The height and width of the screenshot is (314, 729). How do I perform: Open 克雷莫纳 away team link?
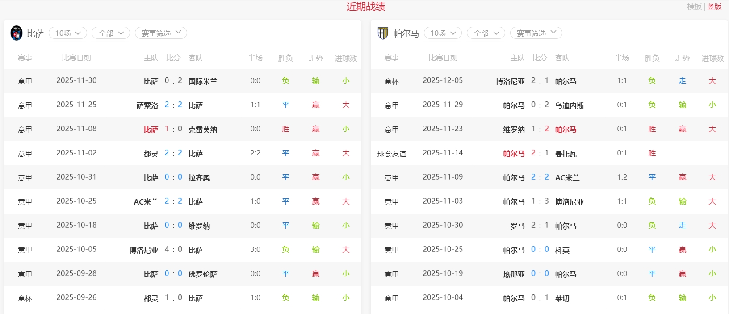(x=202, y=130)
